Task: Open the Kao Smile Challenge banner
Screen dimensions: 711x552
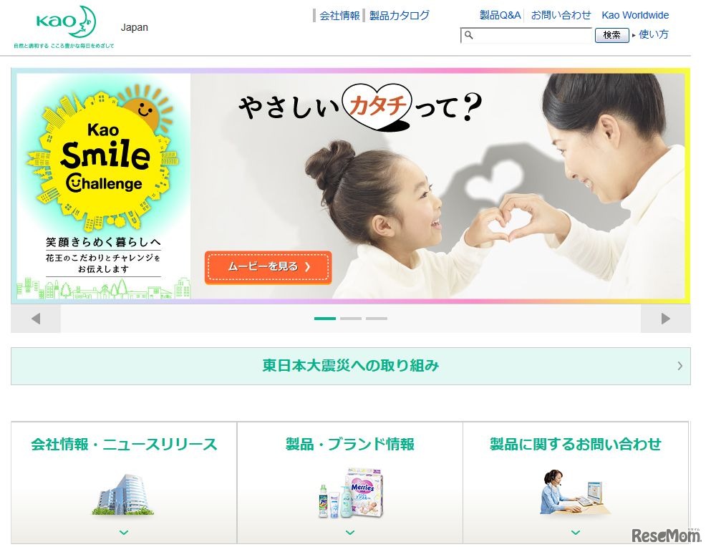Action: tap(104, 186)
